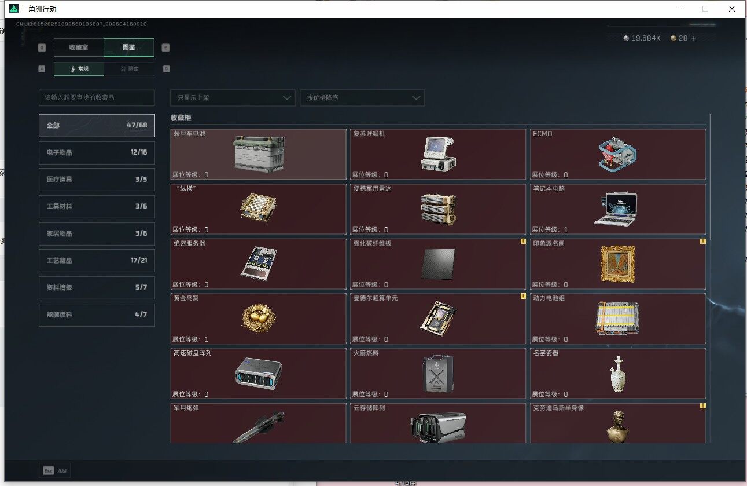Switch to the 限定 collection type toggle
747x486 pixels.
(x=129, y=69)
